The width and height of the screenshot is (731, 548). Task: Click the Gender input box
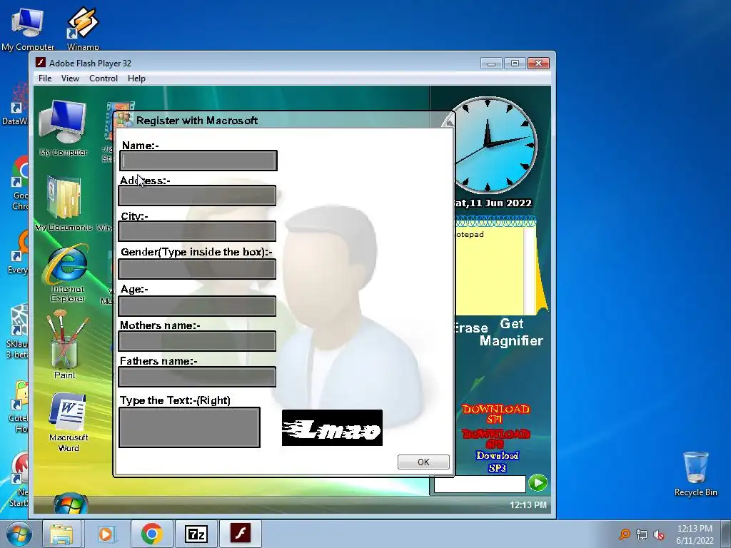click(x=197, y=269)
